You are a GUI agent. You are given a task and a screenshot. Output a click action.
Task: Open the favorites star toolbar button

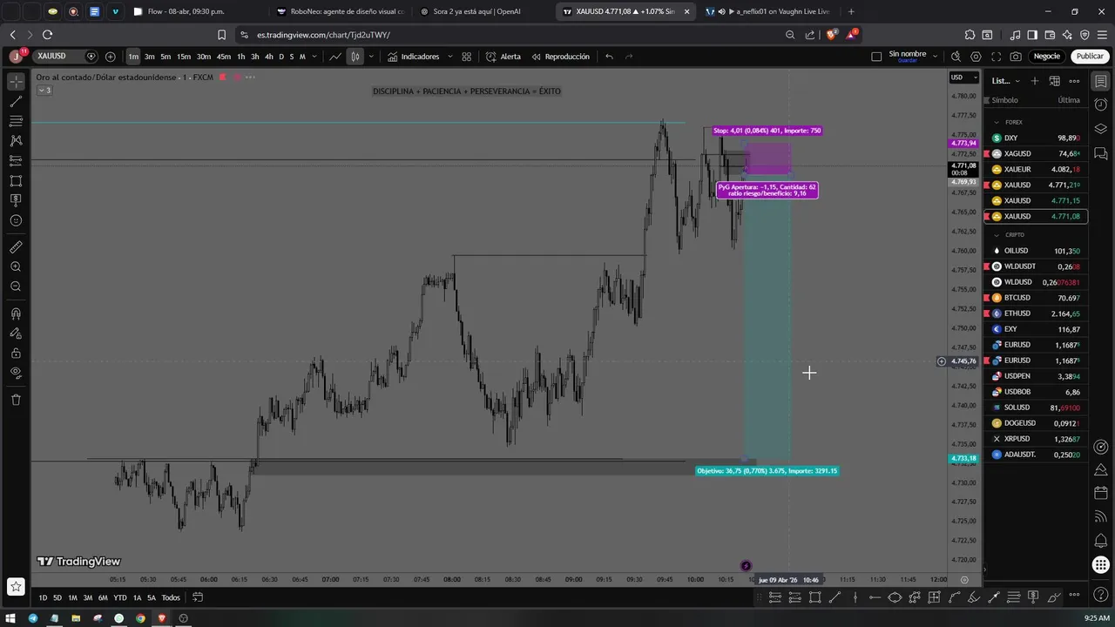pos(16,586)
